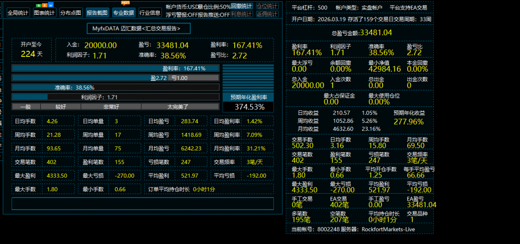This screenshot has width=520, height=244.
Task: Switch to the 行业信息 tab
Action: point(150,13)
